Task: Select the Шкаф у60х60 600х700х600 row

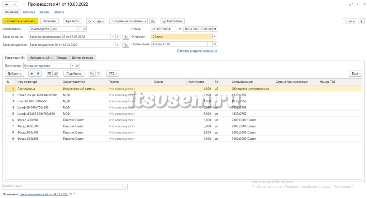Action: tap(183, 114)
